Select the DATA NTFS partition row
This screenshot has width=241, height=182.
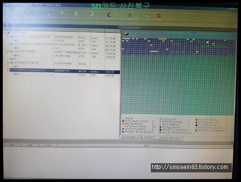[65, 48]
